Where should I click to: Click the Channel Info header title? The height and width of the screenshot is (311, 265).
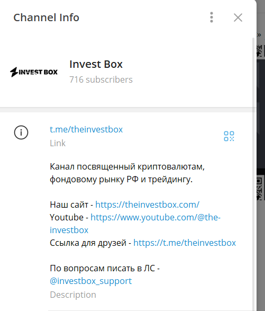coord(46,17)
